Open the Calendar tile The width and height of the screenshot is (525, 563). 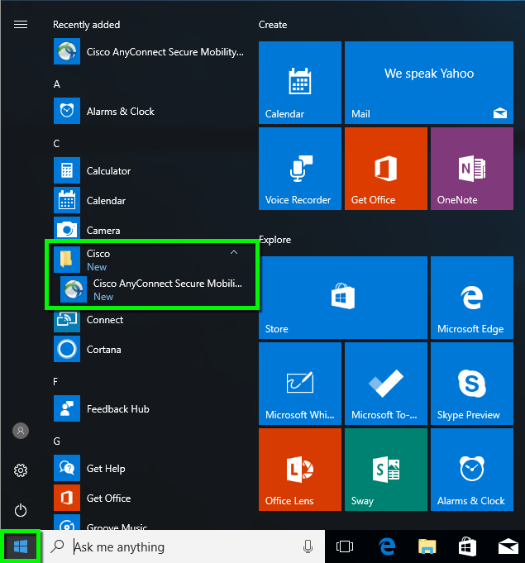click(x=300, y=83)
